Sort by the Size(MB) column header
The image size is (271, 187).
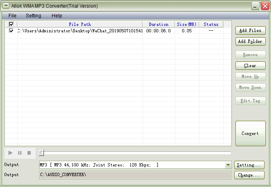click(x=187, y=24)
